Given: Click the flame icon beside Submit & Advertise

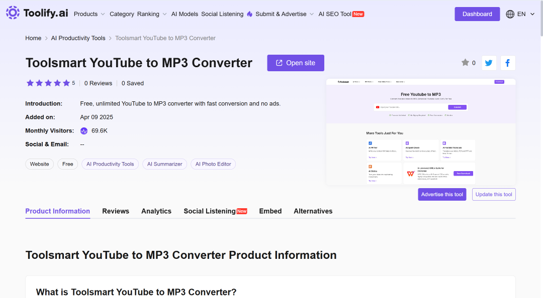Looking at the screenshot, I should [x=250, y=14].
